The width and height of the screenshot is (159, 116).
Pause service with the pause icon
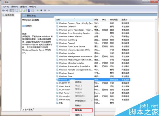point(45,10)
